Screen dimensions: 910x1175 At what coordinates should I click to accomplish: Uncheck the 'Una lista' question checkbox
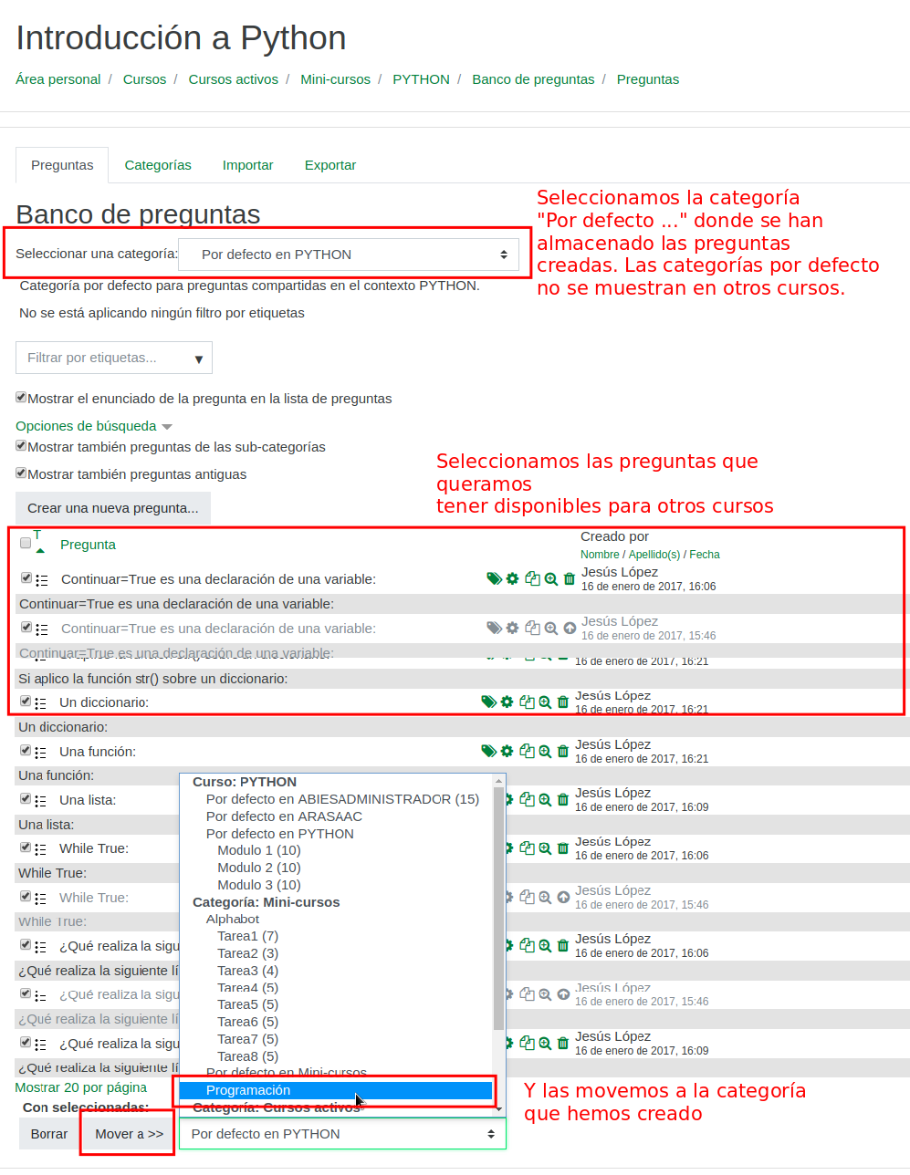click(26, 798)
